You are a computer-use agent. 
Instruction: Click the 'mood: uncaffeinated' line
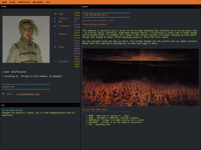[x=15, y=72]
